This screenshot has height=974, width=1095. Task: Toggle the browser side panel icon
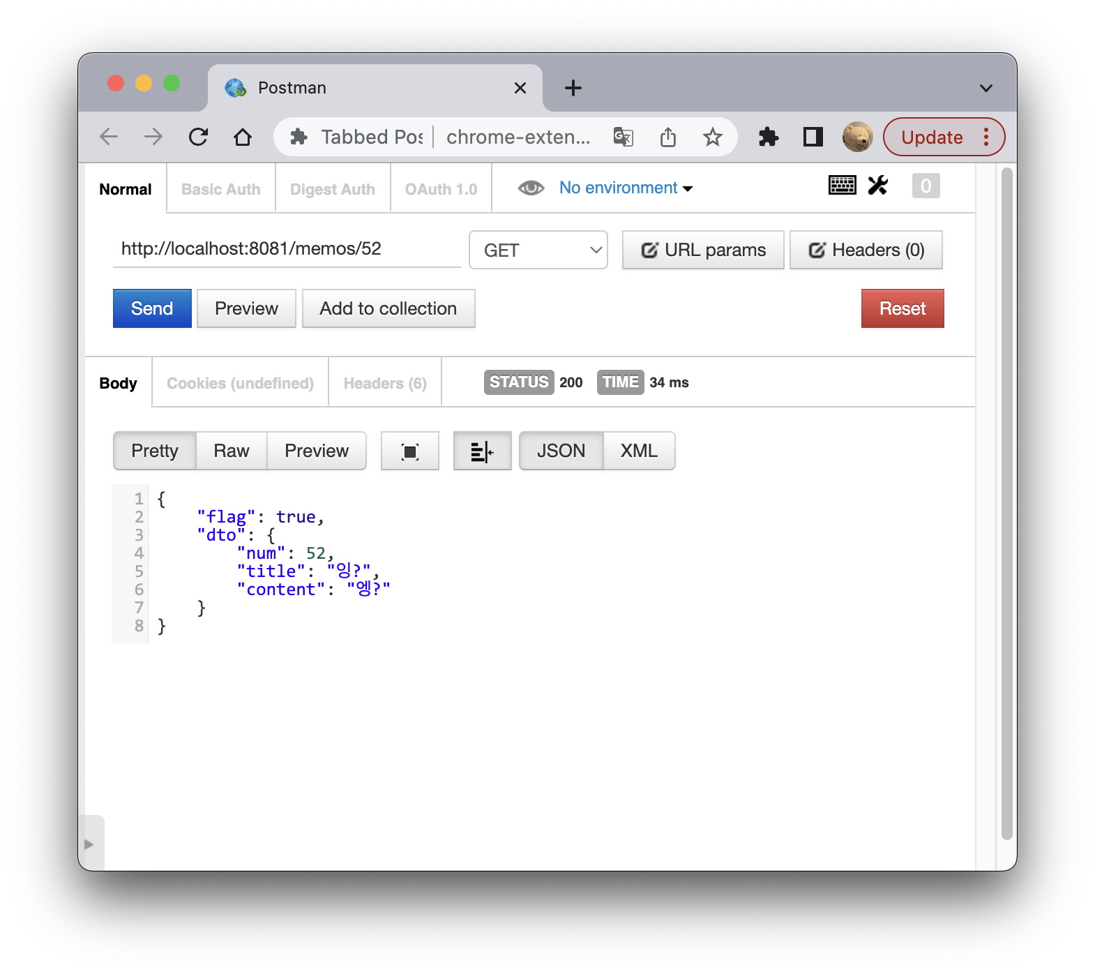pyautogui.click(x=813, y=137)
